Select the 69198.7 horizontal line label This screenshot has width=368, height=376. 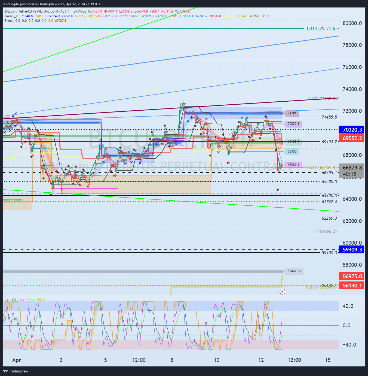(329, 142)
